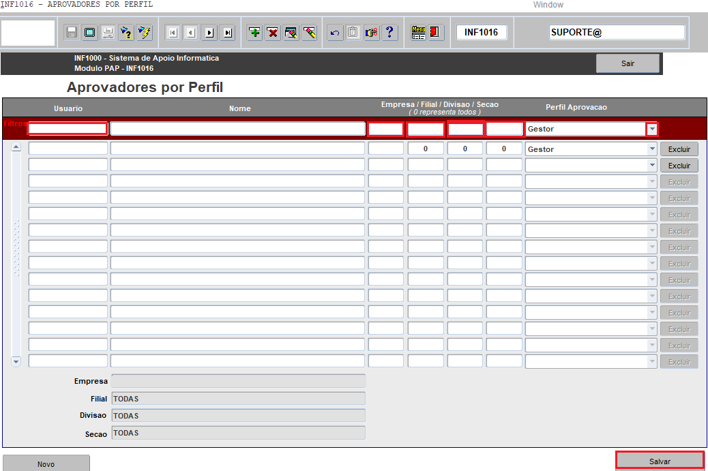Screen dimensions: 708x471
Task: Go to the next record arrow icon
Action: pyautogui.click(x=209, y=32)
